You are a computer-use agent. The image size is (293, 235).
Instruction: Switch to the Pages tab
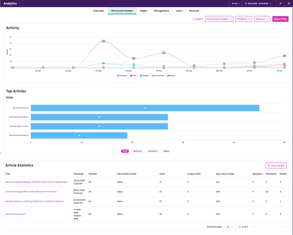pyautogui.click(x=143, y=11)
